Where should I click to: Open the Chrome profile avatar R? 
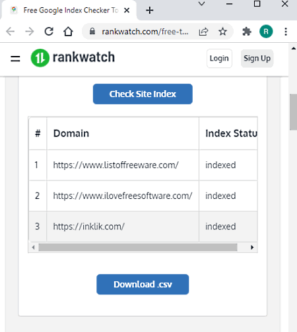pyautogui.click(x=266, y=32)
